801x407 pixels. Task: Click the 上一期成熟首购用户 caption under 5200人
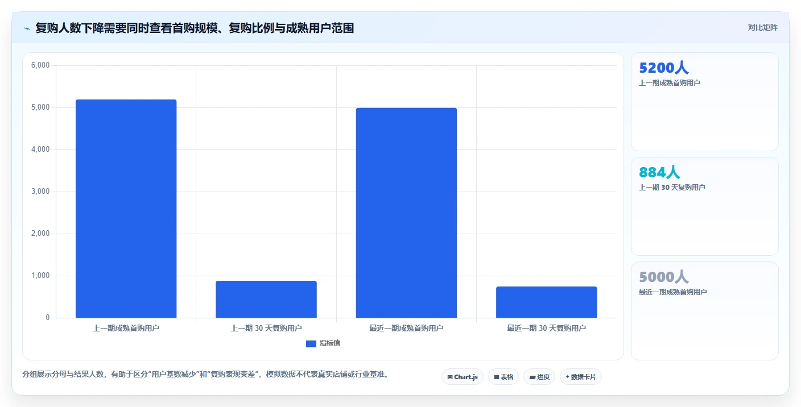670,82
